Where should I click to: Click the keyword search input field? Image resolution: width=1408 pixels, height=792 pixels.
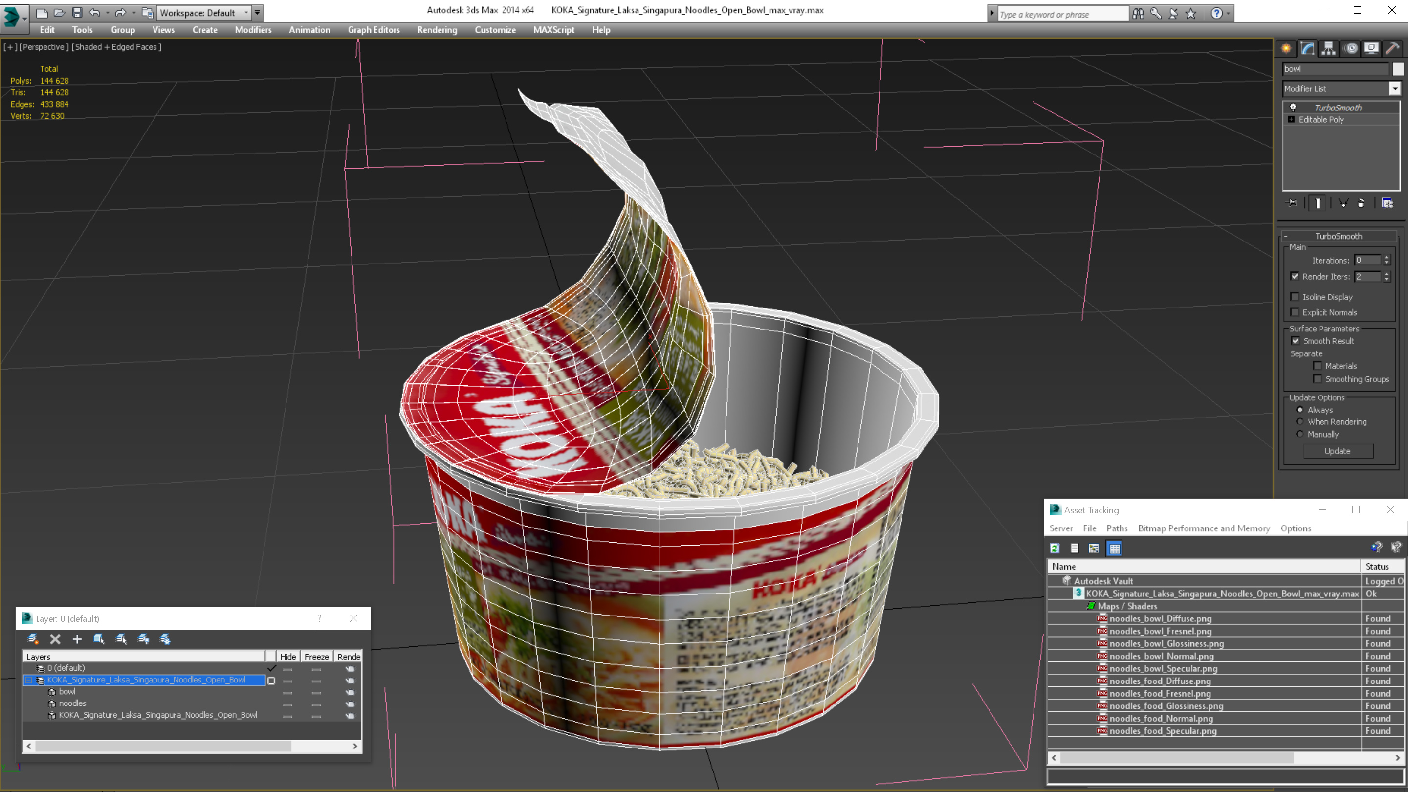coord(1063,14)
